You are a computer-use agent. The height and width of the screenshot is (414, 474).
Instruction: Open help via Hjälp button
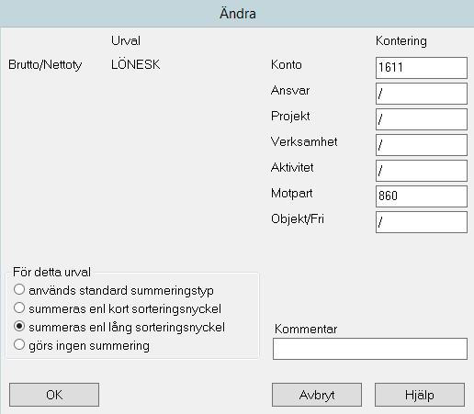(x=420, y=395)
